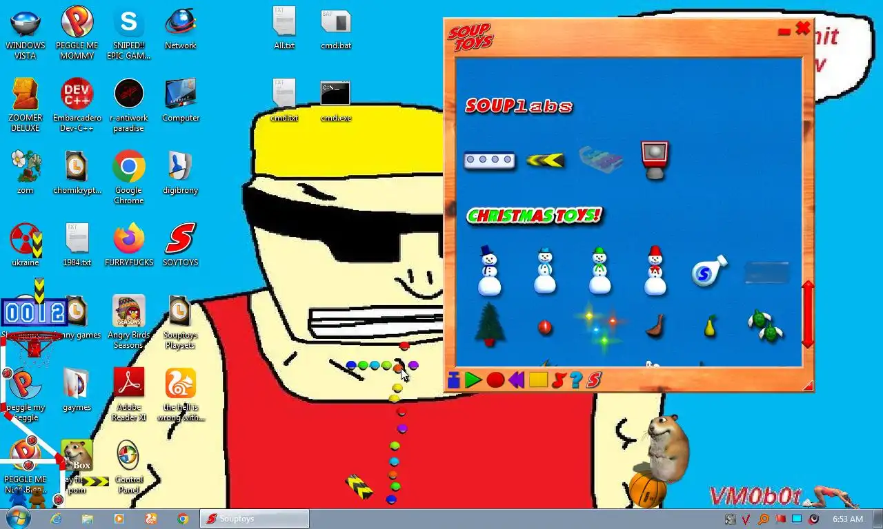
Task: Pick the brown partridge bird toy
Action: click(655, 326)
